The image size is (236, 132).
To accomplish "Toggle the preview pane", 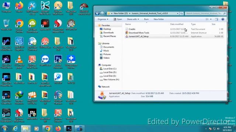I will click(x=216, y=19).
